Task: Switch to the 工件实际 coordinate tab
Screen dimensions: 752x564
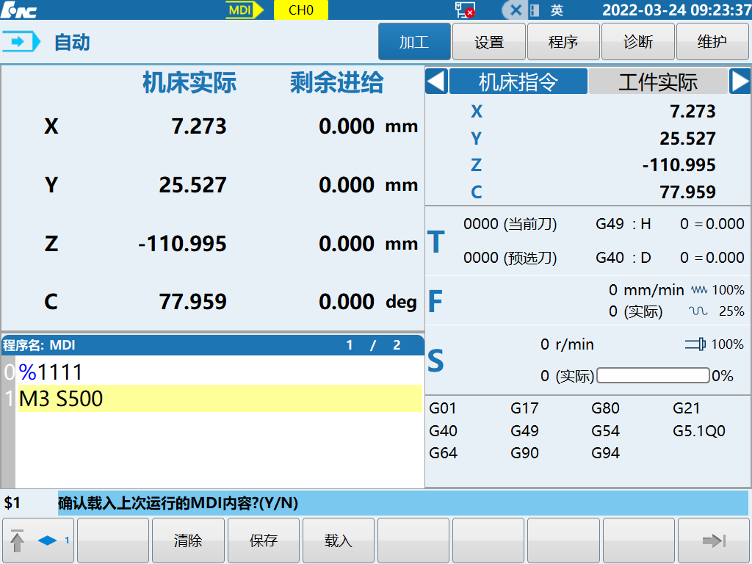Action: click(657, 82)
